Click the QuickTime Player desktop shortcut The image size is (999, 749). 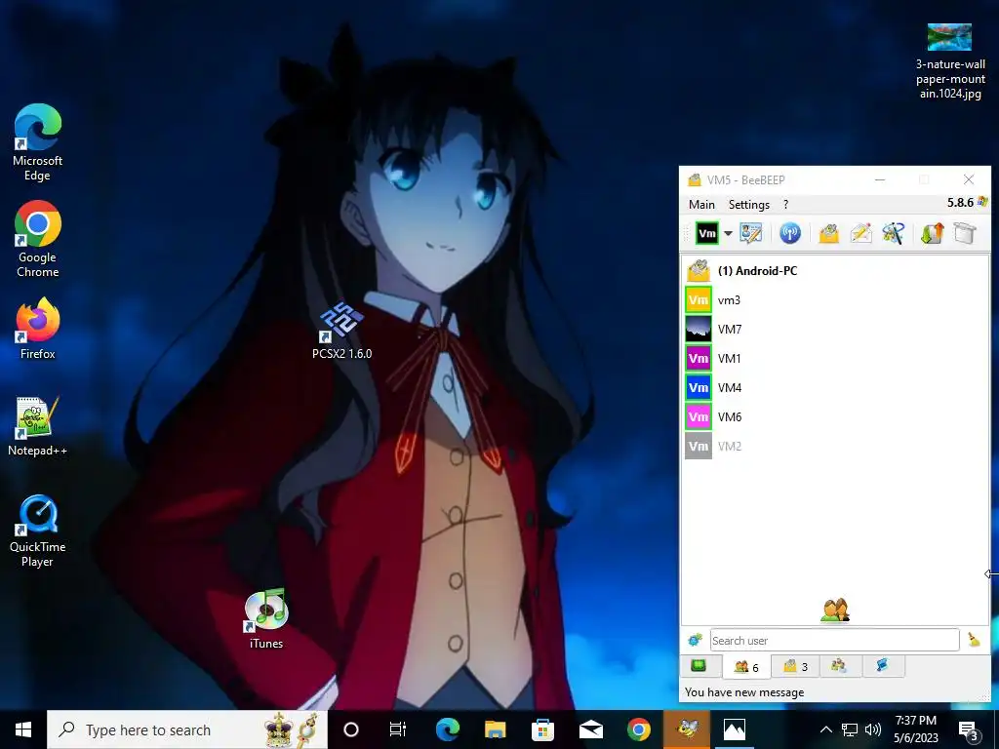(38, 532)
